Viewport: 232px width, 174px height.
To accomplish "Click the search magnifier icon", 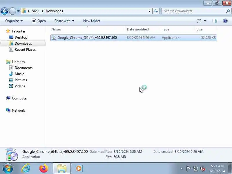I will pyautogui.click(x=228, y=11).
